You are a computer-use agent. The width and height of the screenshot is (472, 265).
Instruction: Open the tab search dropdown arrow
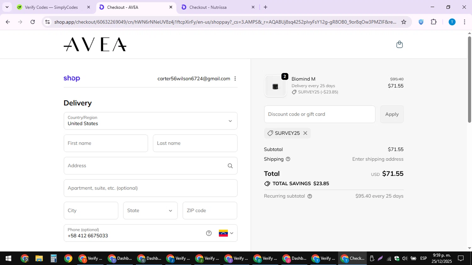click(7, 7)
